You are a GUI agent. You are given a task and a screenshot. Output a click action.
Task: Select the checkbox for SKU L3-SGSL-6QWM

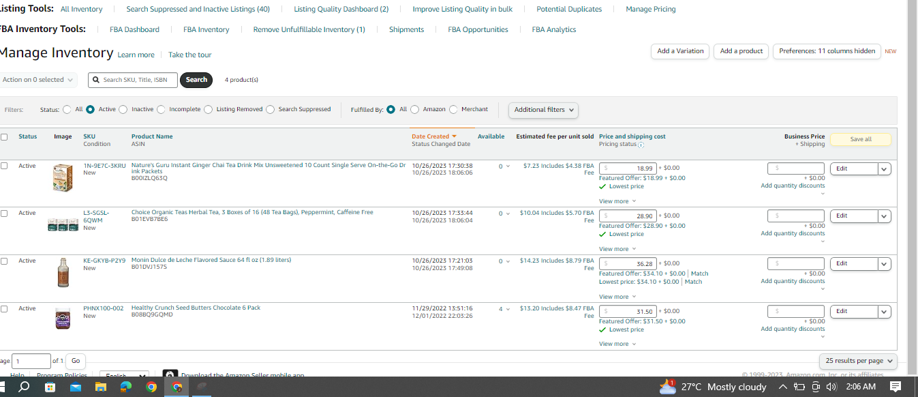pos(4,214)
